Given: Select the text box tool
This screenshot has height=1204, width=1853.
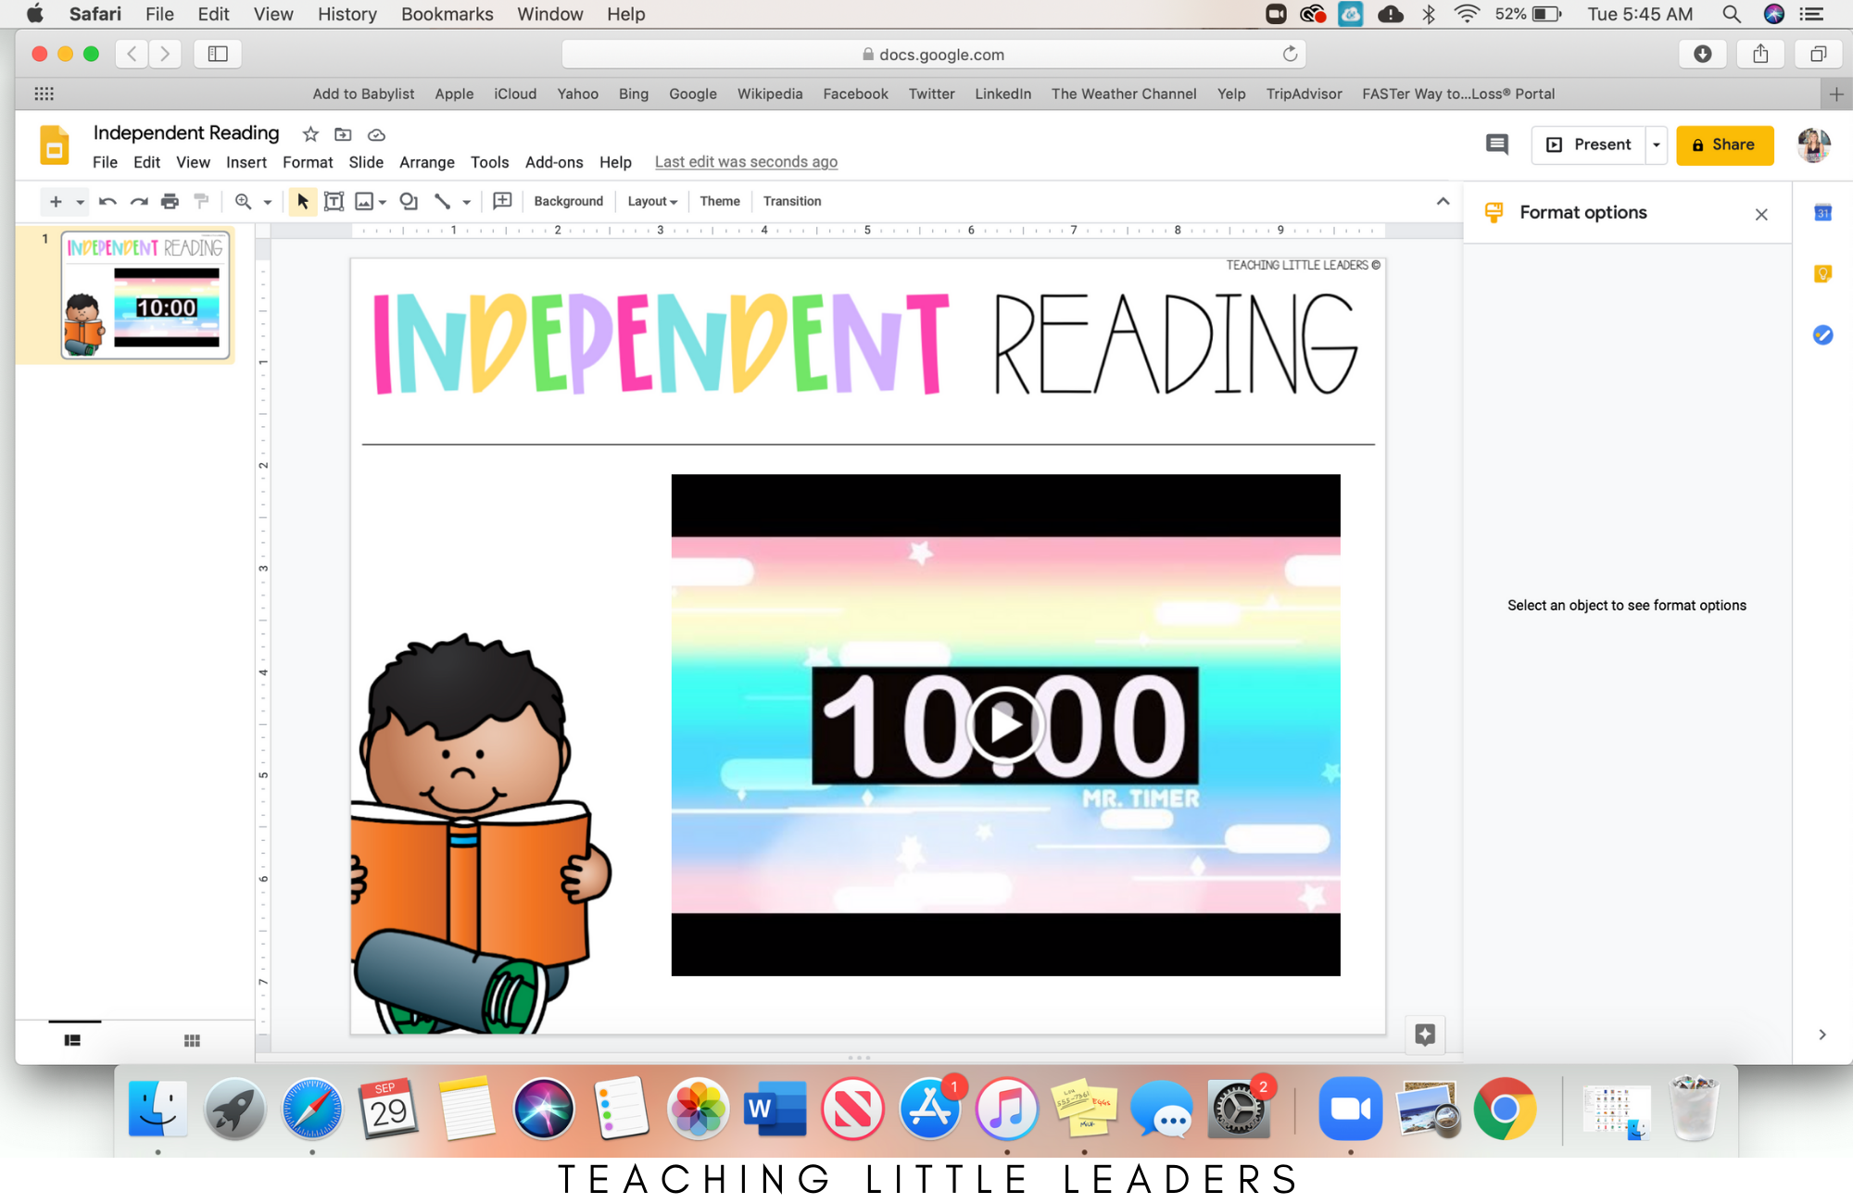Looking at the screenshot, I should pos(334,201).
